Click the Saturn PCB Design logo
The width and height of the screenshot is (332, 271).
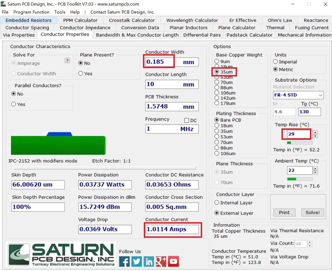pos(61,254)
